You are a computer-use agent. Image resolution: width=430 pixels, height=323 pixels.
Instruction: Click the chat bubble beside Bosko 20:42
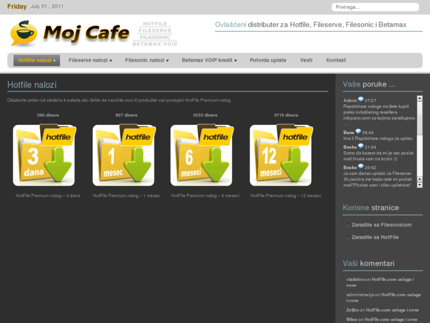(361, 167)
